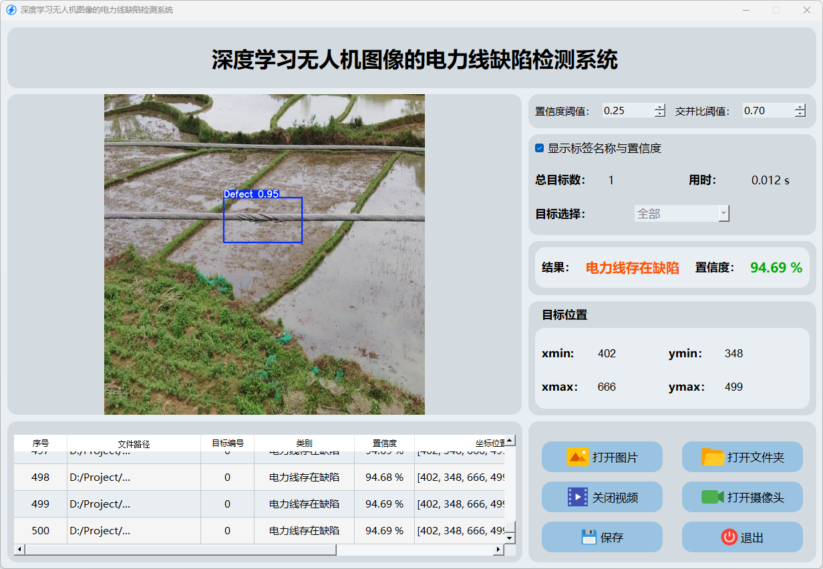Screen dimensions: 823x569
Task: Decrease the 交并比阈值 value with down arrow
Action: tap(800, 114)
